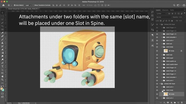This screenshot has width=186, height=104.
Task: Collapse the [slot] body group under SE-Voxel
Action: click(162, 47)
